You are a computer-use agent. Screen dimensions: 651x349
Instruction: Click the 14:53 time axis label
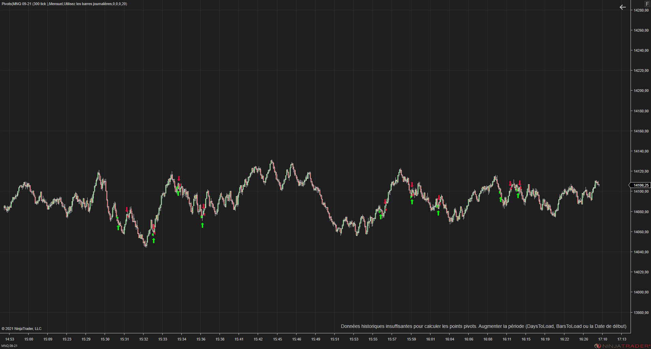[10, 339]
